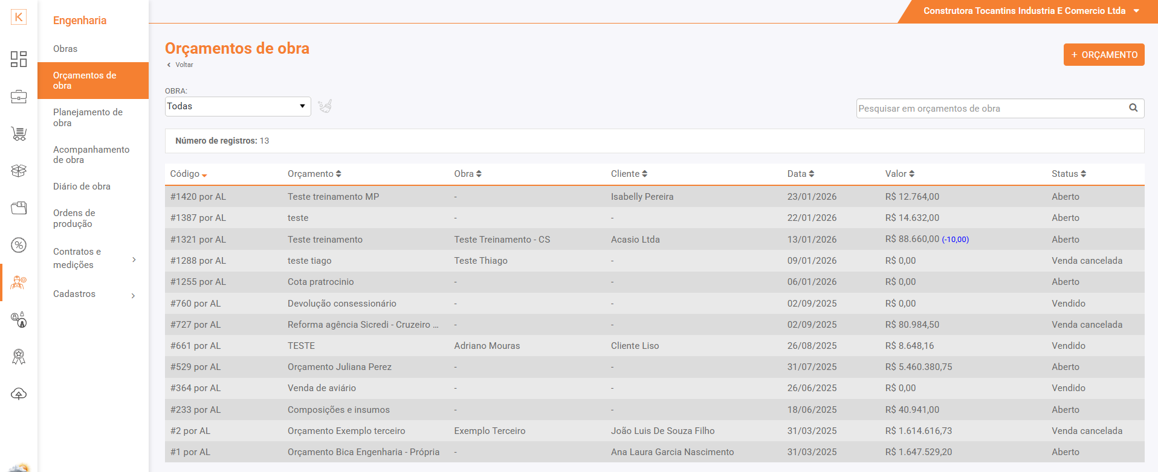Viewport: 1158px width, 472px height.
Task: Open the shopping cart module icon
Action: pos(19,133)
